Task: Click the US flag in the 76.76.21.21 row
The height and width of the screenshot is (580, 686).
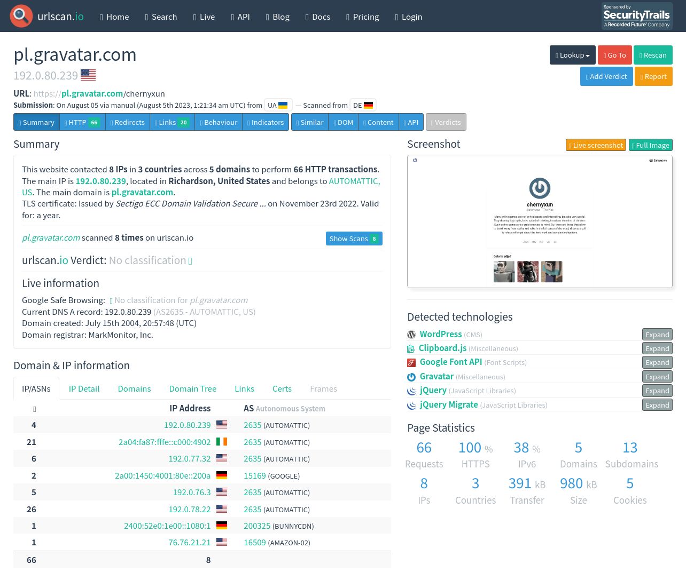Action: tap(222, 542)
